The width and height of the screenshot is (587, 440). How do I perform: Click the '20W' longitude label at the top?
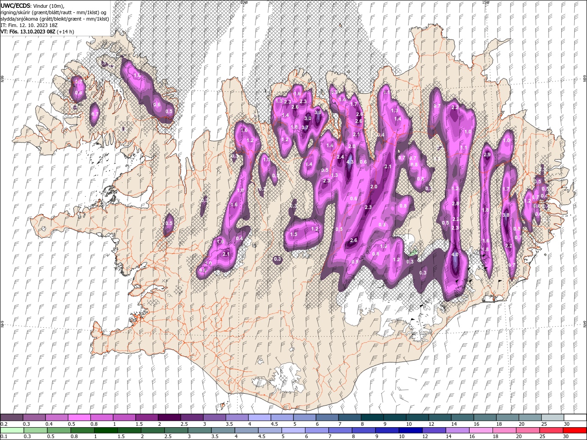244,2
